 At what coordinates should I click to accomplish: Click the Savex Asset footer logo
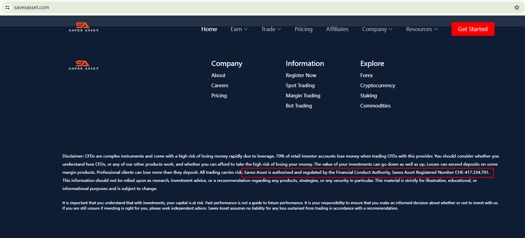click(83, 65)
